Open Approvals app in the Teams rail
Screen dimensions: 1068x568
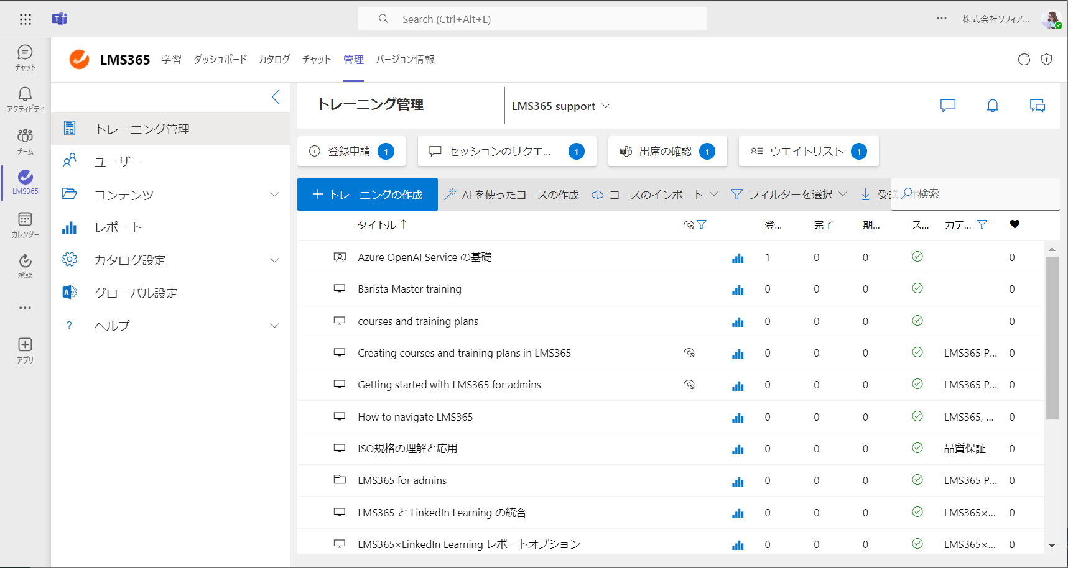[25, 266]
